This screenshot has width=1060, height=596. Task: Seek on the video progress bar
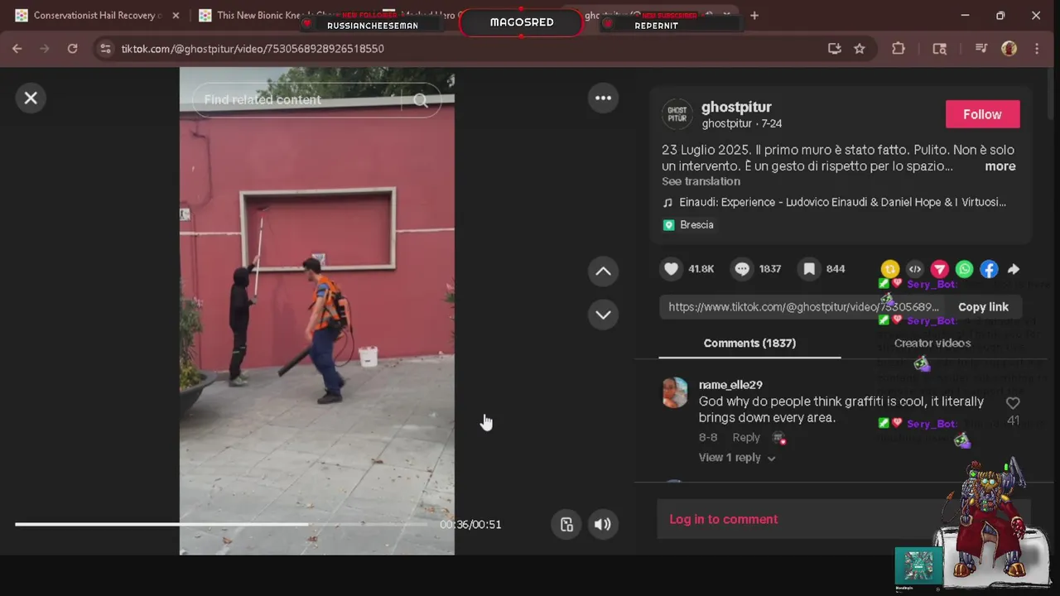click(x=221, y=524)
